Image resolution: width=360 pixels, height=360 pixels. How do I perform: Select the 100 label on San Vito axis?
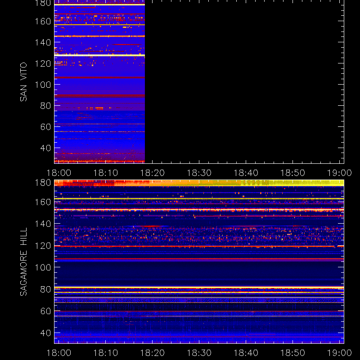click(43, 85)
